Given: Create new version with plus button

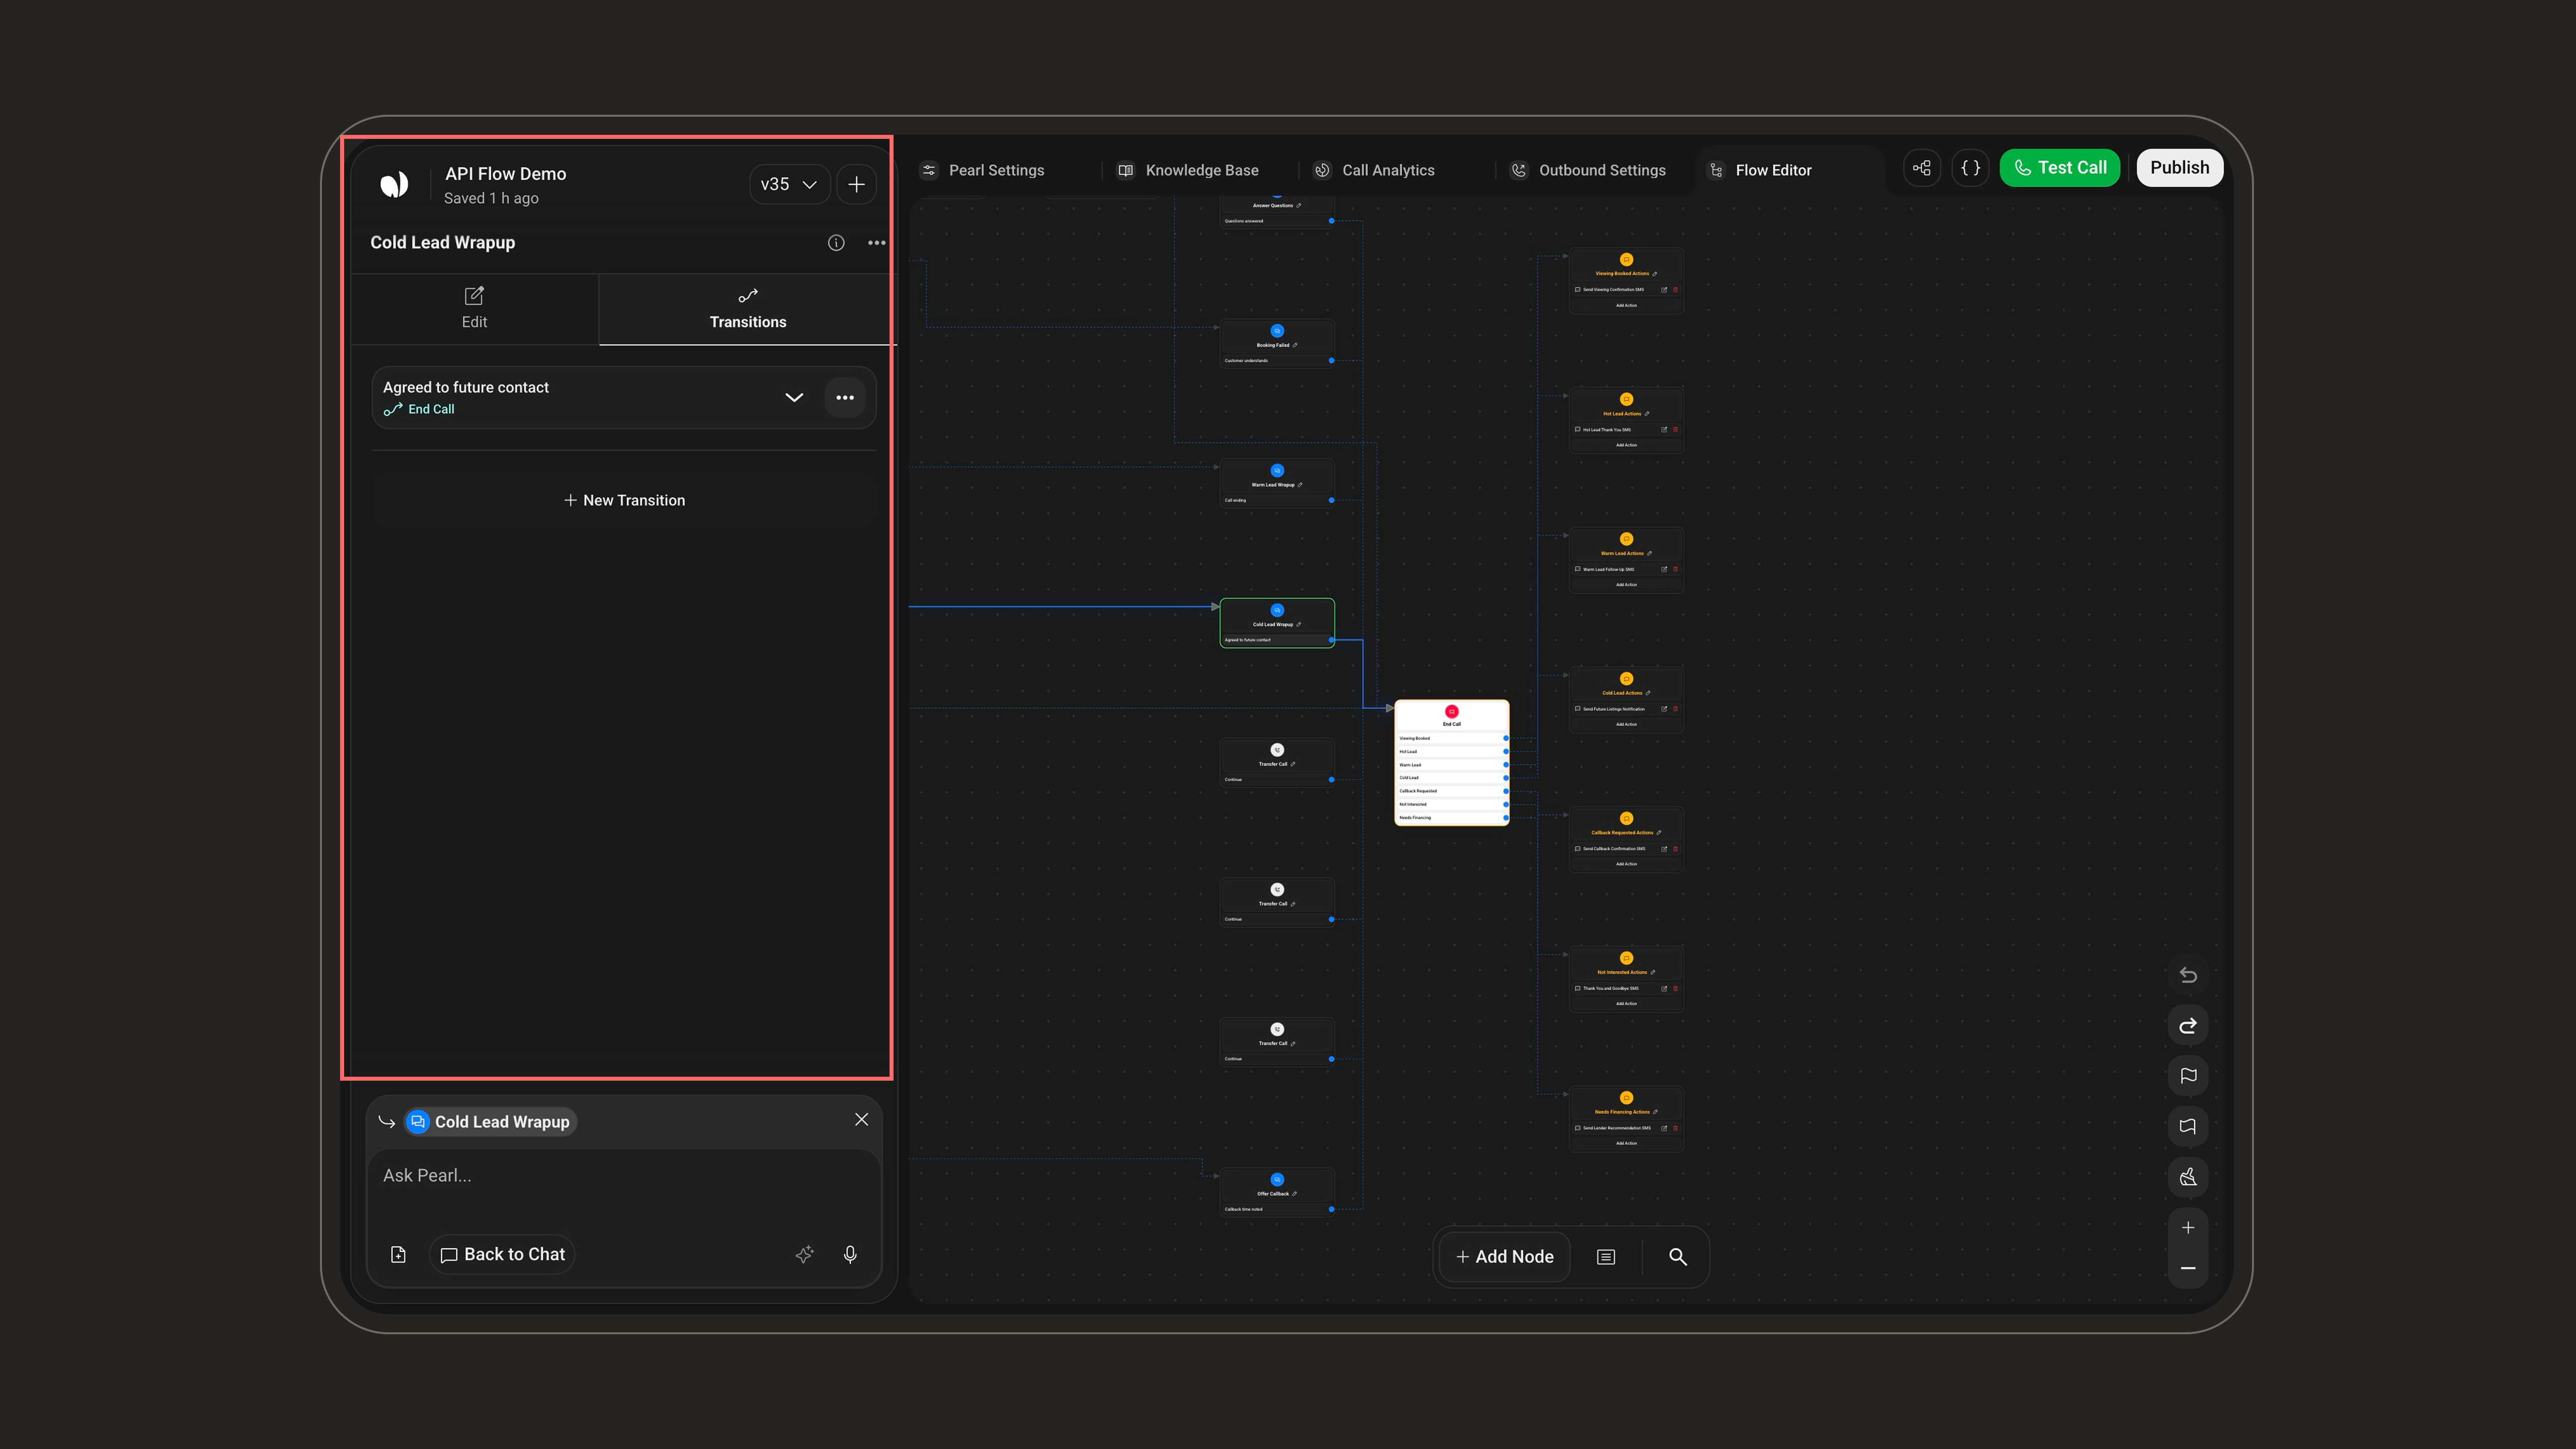Looking at the screenshot, I should 856,184.
